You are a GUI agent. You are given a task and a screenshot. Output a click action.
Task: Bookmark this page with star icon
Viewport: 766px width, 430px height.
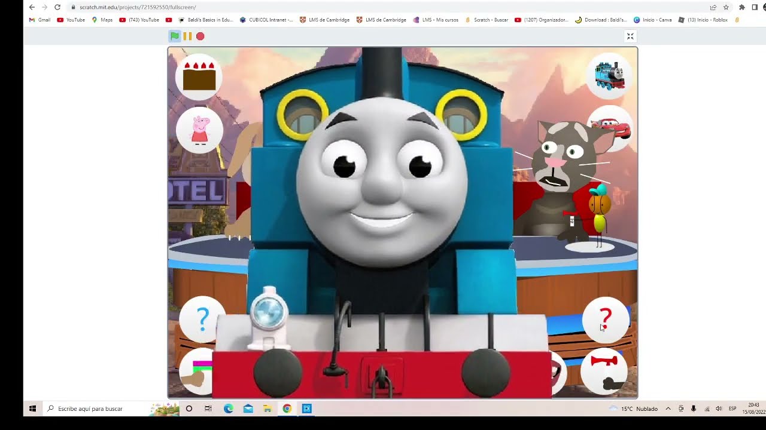tap(726, 7)
